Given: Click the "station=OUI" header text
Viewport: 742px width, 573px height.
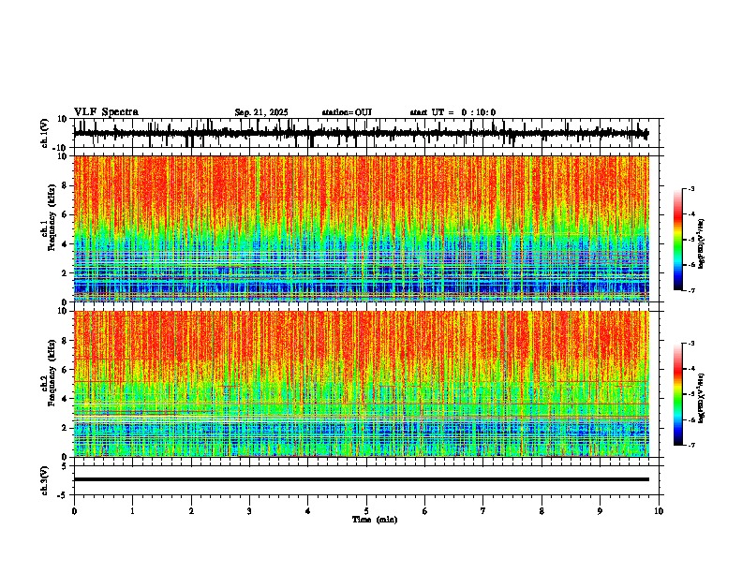Looking at the screenshot, I should [x=347, y=112].
